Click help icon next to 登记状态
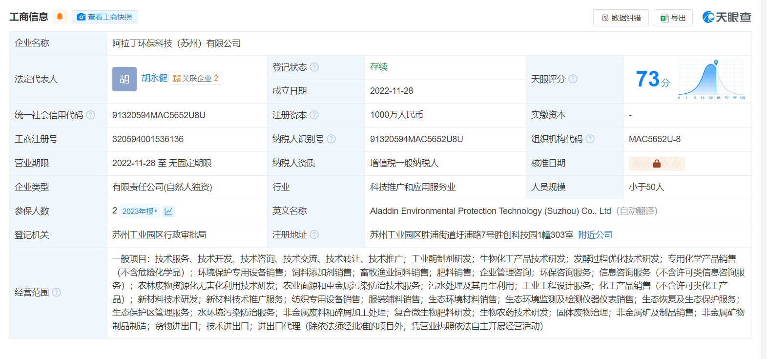 click(x=314, y=67)
